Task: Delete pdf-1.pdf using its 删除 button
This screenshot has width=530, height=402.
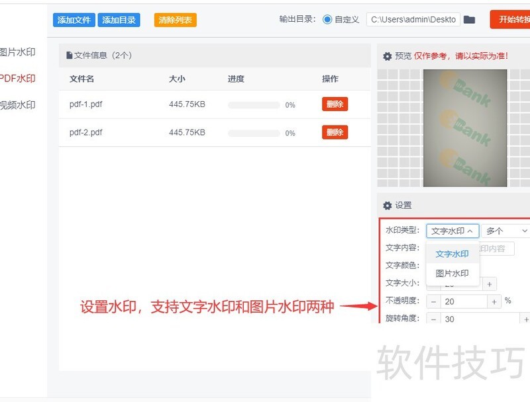Action: [x=335, y=104]
